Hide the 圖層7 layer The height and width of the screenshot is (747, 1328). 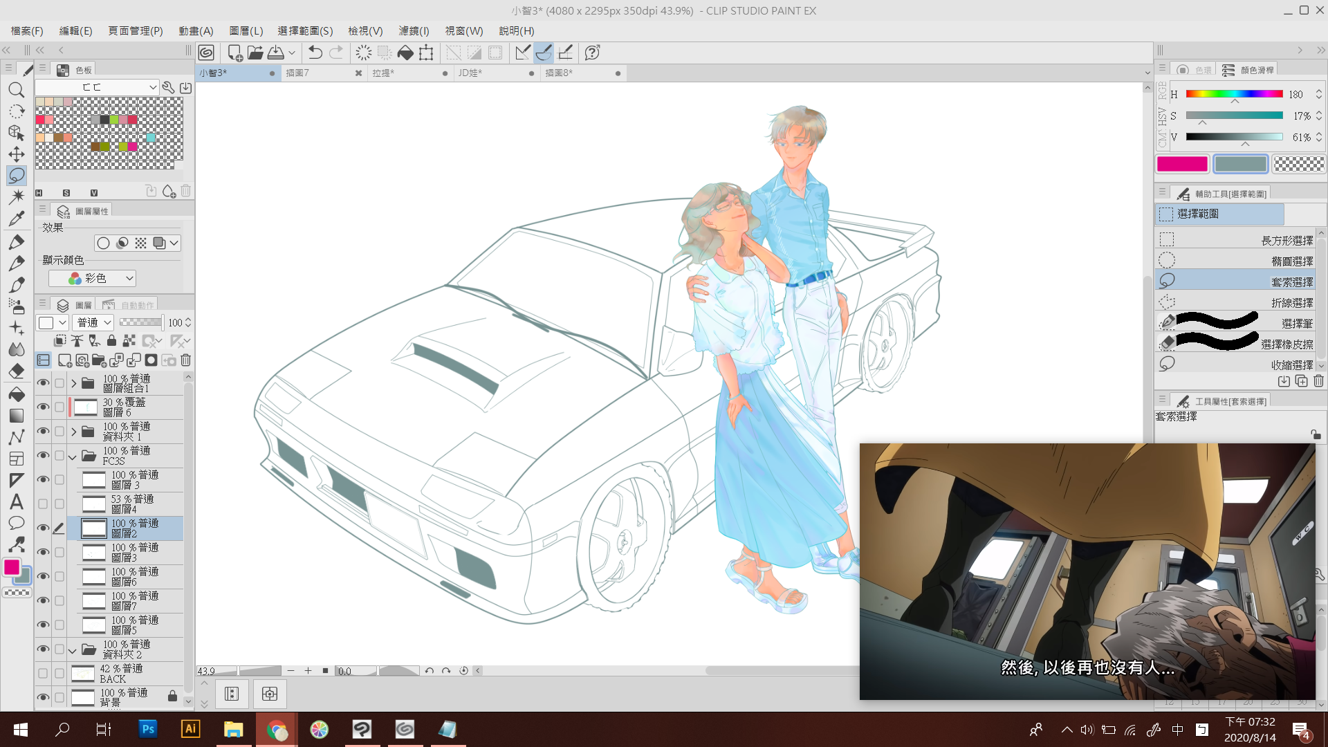(x=43, y=600)
